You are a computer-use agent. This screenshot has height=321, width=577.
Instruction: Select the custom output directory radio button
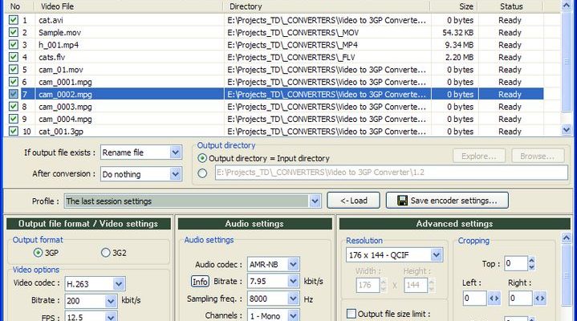(x=202, y=173)
